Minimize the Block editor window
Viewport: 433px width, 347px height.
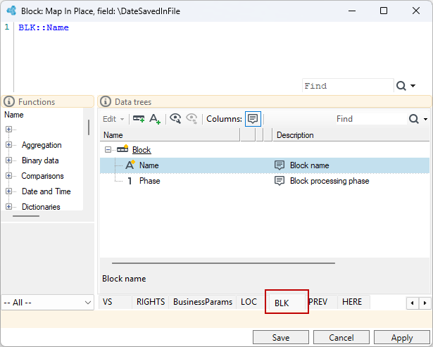[352, 11]
